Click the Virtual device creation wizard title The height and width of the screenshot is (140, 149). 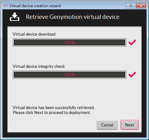click(35, 6)
